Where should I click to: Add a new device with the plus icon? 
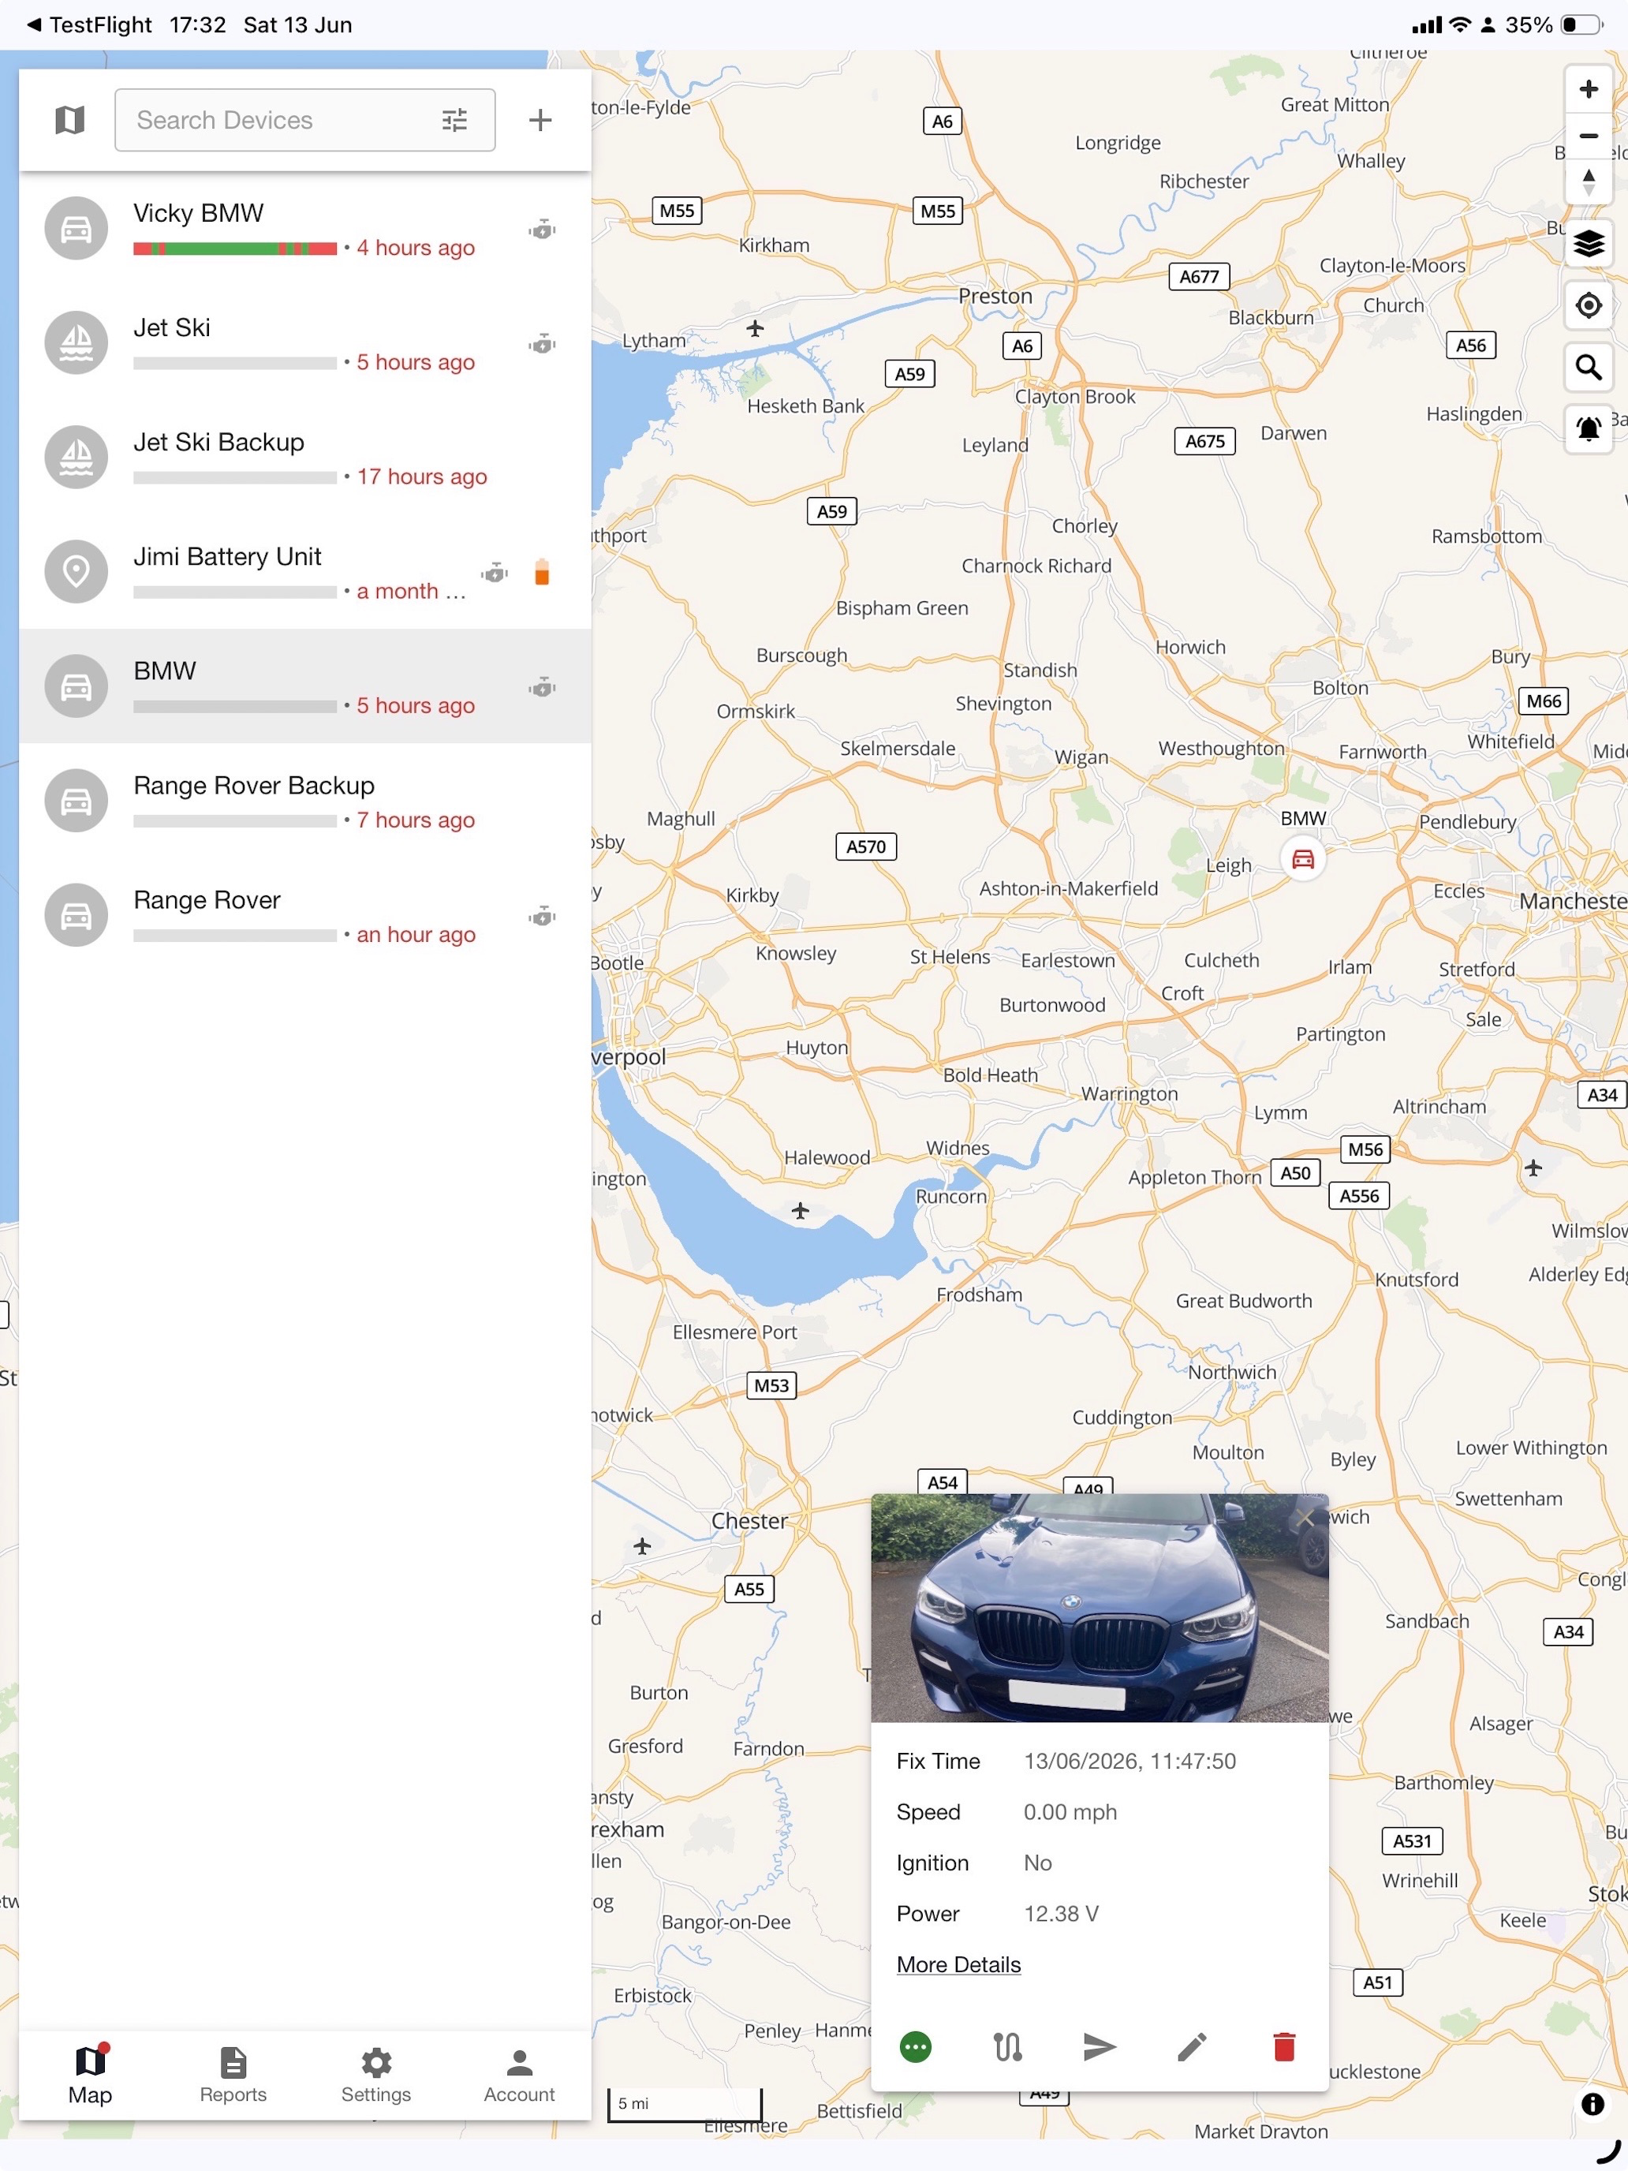[x=540, y=120]
